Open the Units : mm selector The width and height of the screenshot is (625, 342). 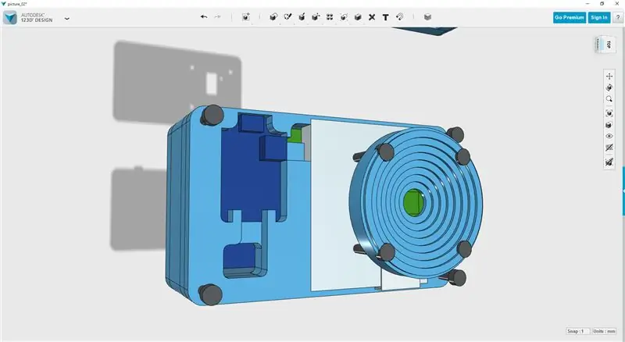(604, 331)
